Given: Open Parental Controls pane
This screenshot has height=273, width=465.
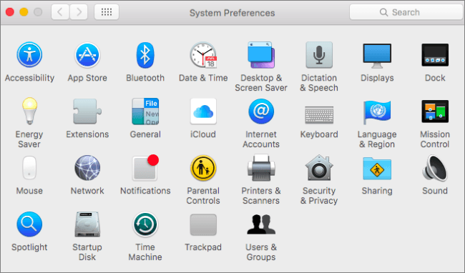Looking at the screenshot, I should click(x=203, y=168).
